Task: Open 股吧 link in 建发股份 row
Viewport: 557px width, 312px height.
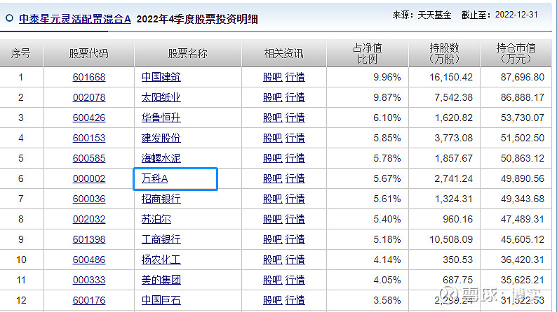Action: (272, 138)
